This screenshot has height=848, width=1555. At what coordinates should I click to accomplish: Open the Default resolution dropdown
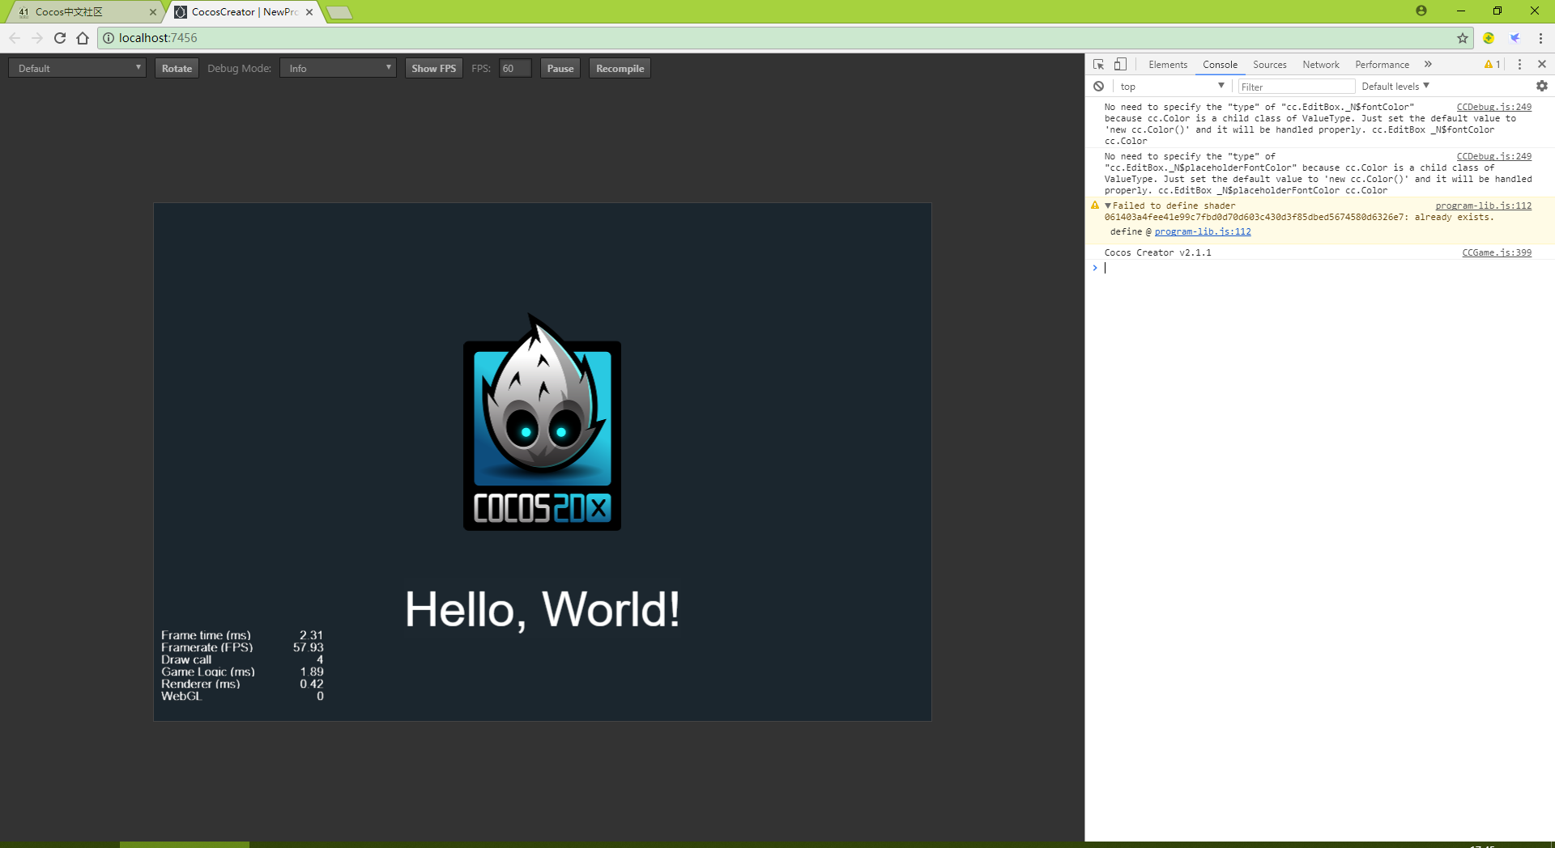77,69
